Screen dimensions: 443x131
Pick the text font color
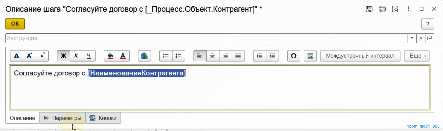pos(123,56)
